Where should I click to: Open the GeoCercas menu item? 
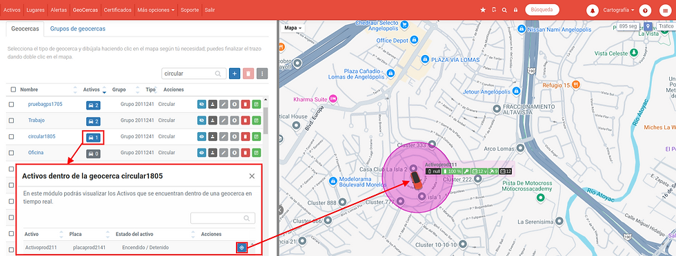[86, 10]
